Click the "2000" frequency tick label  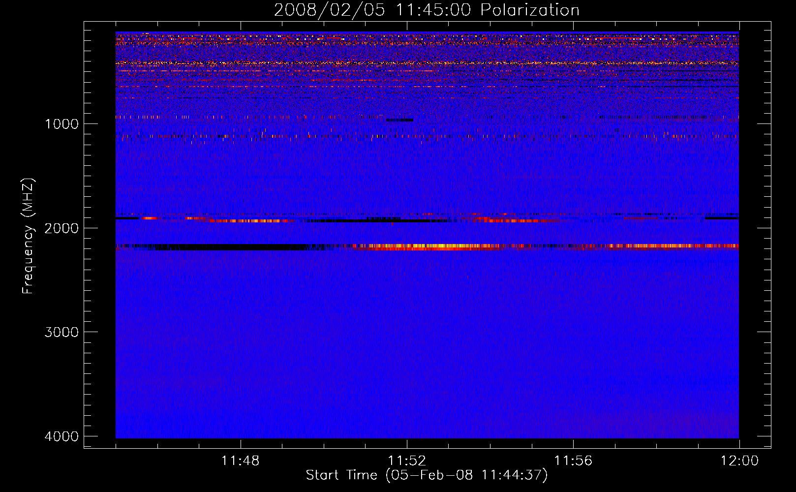click(61, 228)
